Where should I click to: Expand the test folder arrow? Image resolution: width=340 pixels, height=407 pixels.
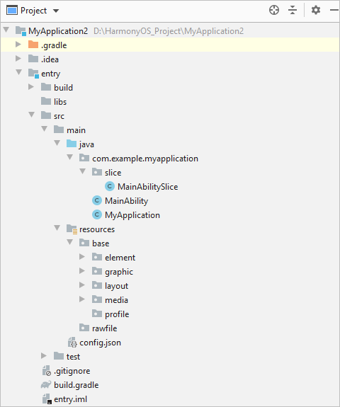coord(44,356)
